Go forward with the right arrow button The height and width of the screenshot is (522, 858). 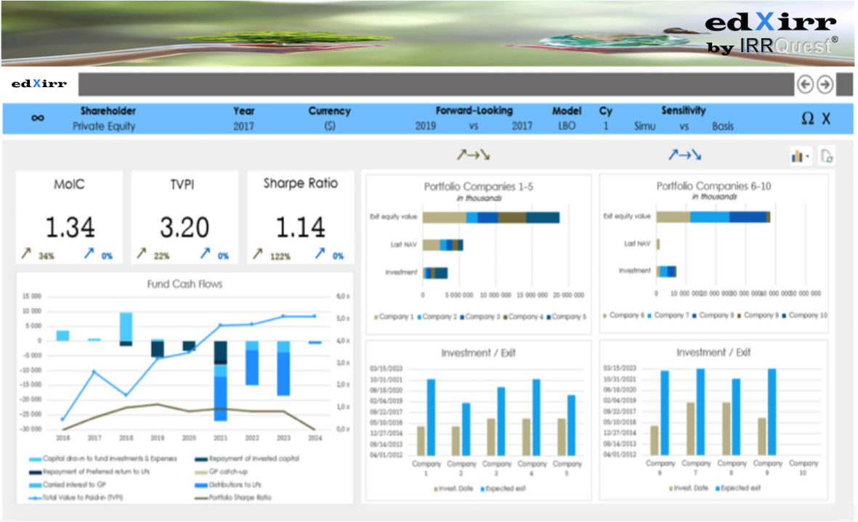point(825,84)
